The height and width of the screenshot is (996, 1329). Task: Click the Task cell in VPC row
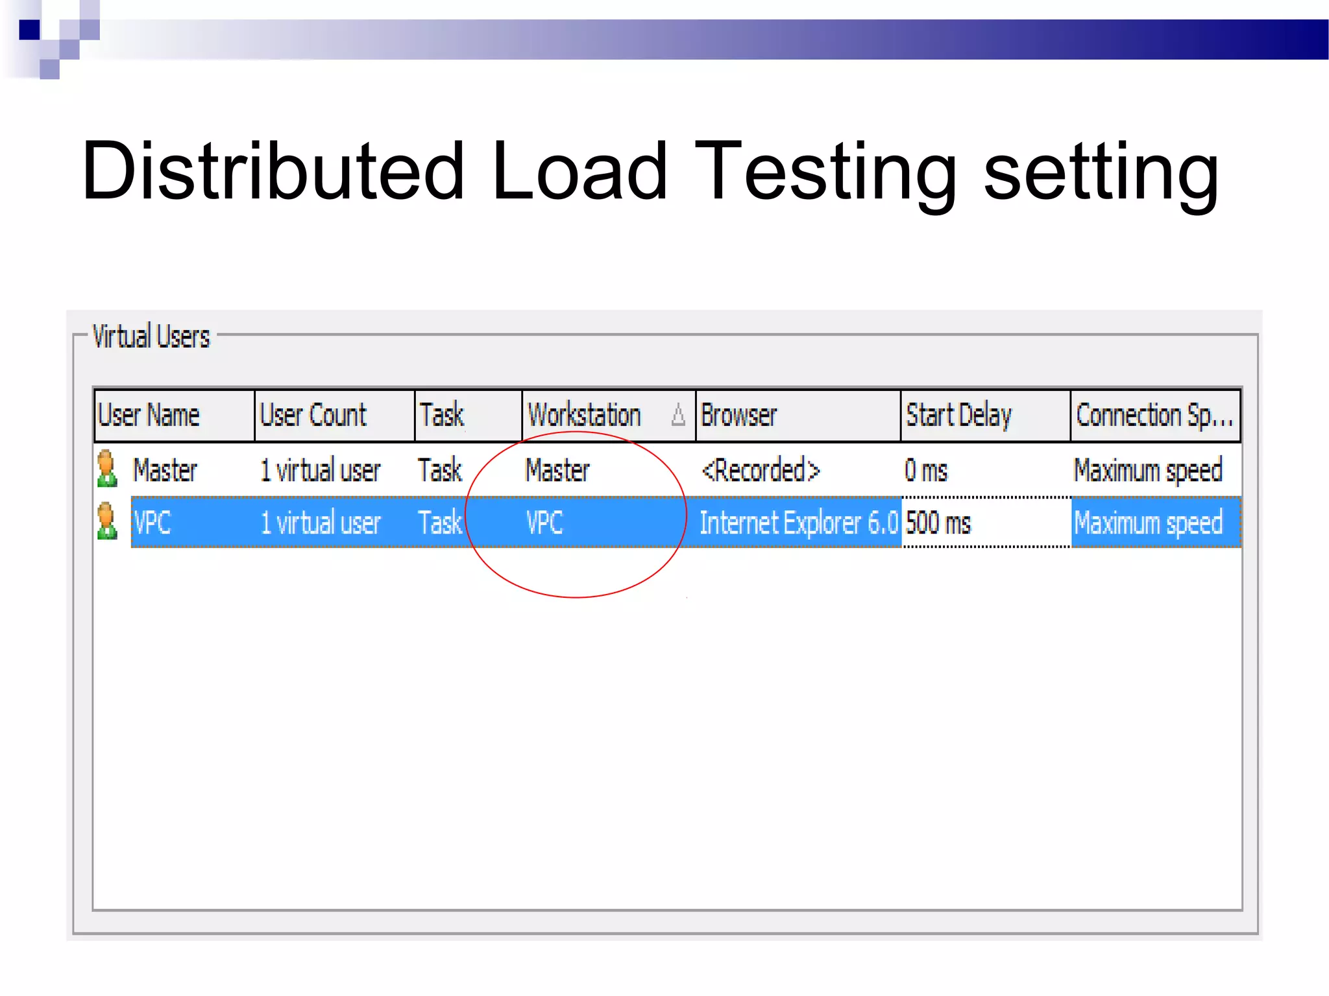(x=440, y=523)
